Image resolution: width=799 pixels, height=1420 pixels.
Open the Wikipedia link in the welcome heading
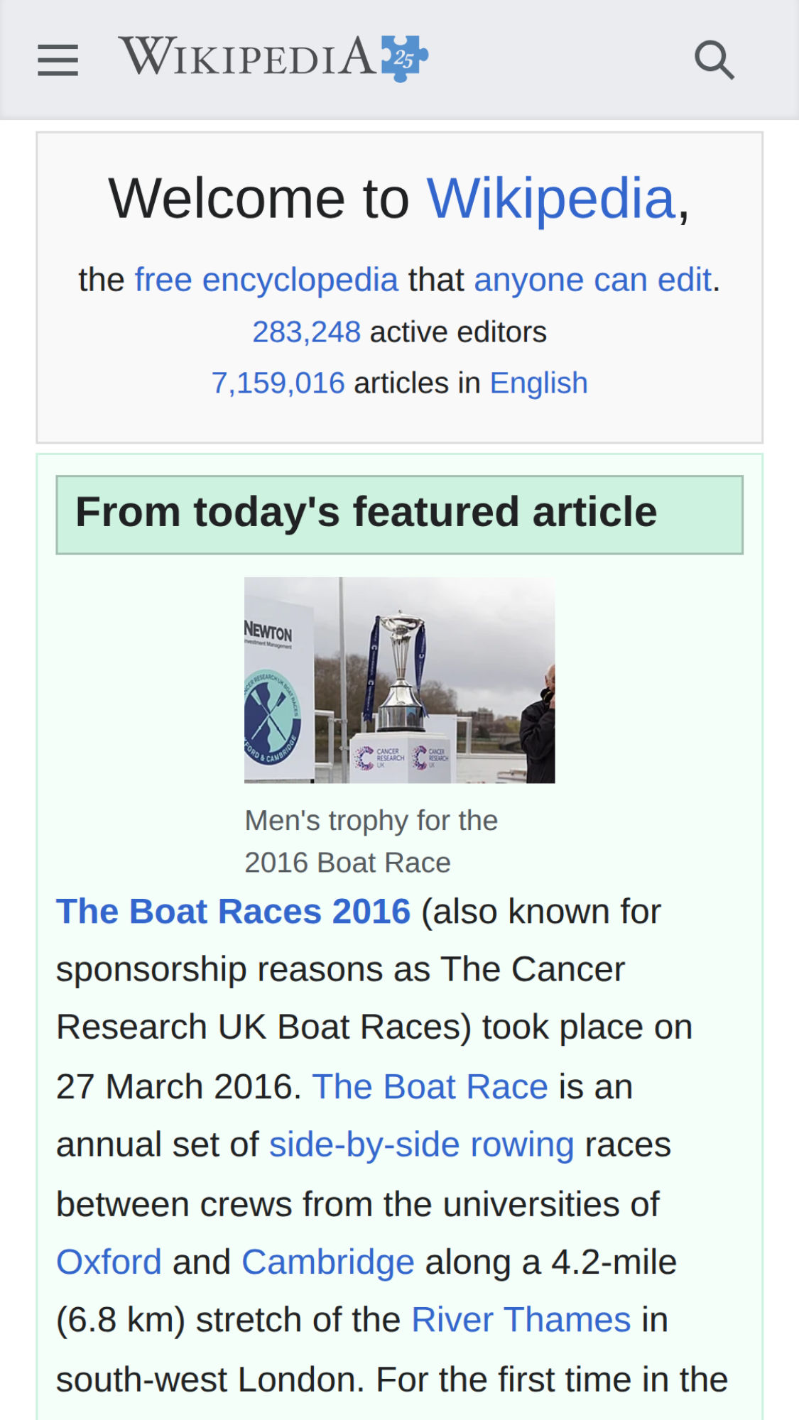point(550,198)
